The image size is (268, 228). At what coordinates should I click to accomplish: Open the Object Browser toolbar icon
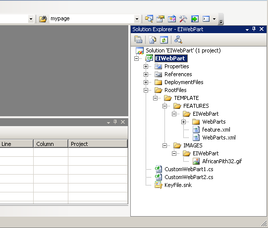tap(172, 19)
